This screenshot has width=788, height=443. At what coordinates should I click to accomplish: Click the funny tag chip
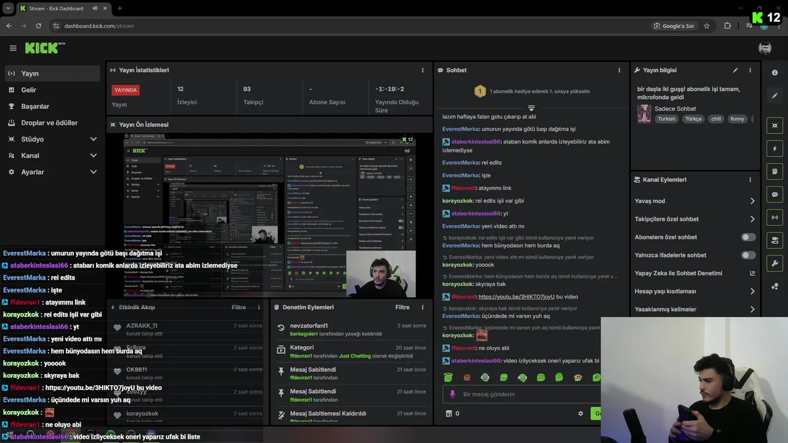(x=738, y=119)
